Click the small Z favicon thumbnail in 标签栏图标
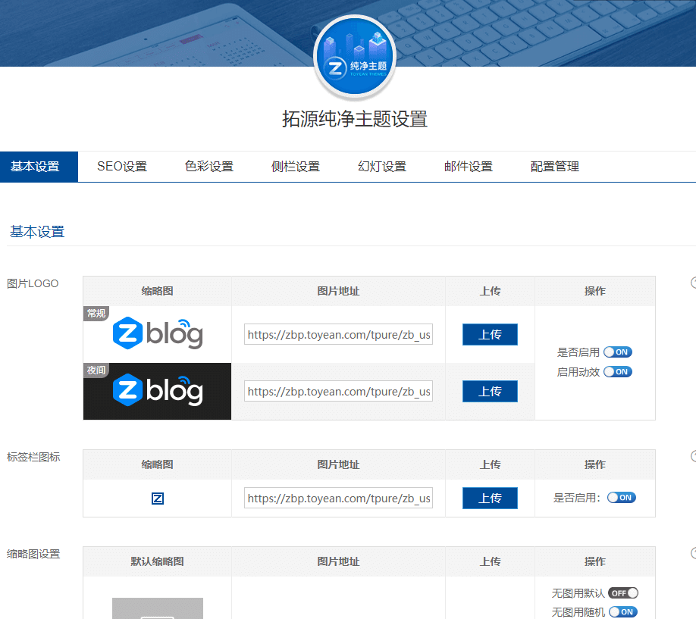Screen dimensions: 696x619 (x=157, y=498)
